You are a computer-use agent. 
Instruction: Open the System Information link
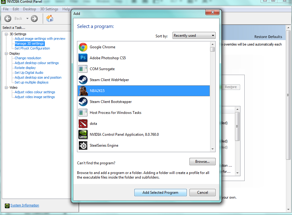25,205
